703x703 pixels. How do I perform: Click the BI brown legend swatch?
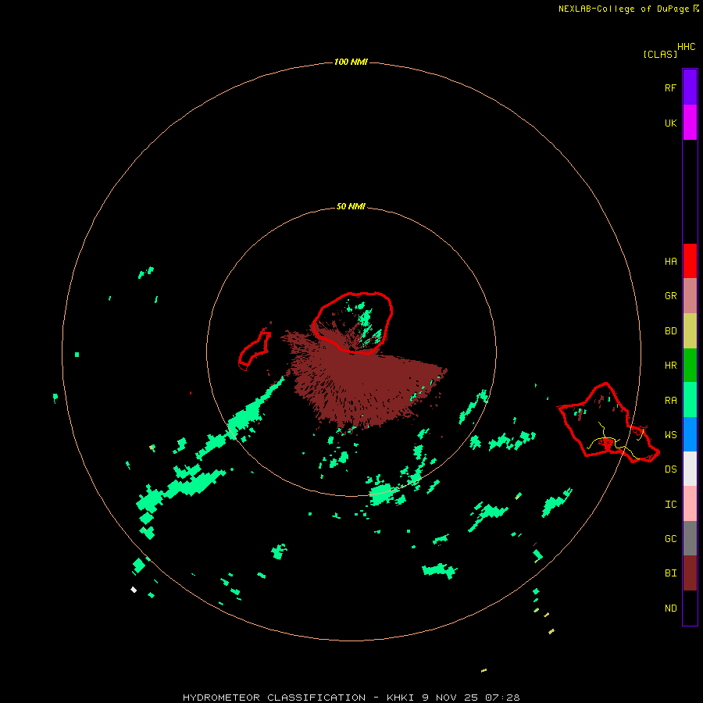(x=690, y=573)
